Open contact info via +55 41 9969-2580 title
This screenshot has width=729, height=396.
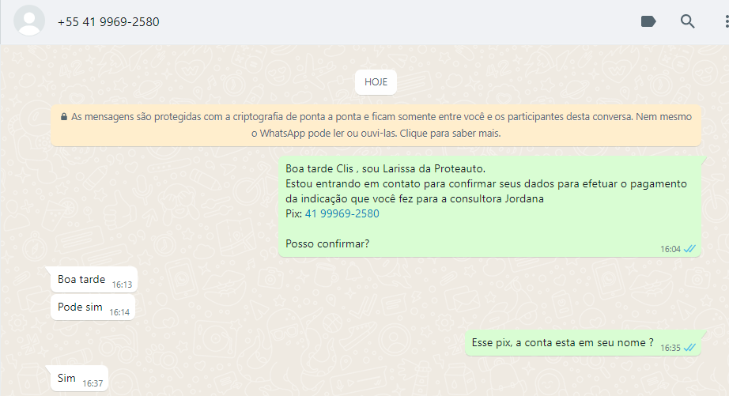(x=108, y=22)
